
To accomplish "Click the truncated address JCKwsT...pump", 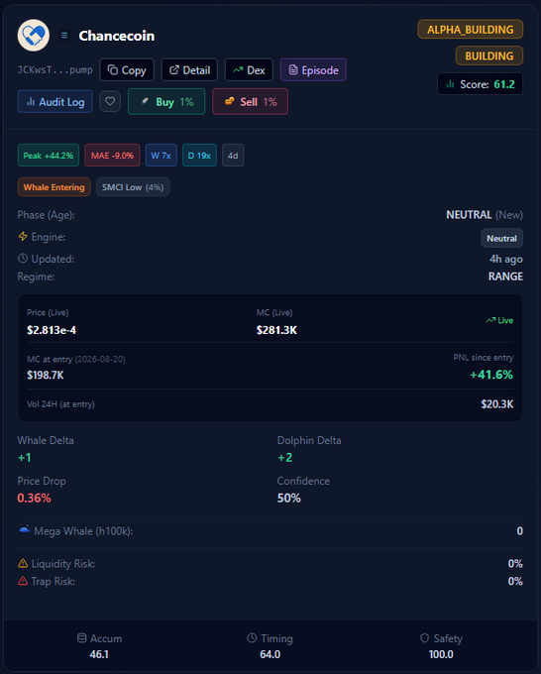I will (x=55, y=69).
